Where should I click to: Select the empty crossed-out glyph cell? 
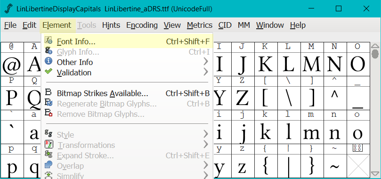tap(358, 166)
